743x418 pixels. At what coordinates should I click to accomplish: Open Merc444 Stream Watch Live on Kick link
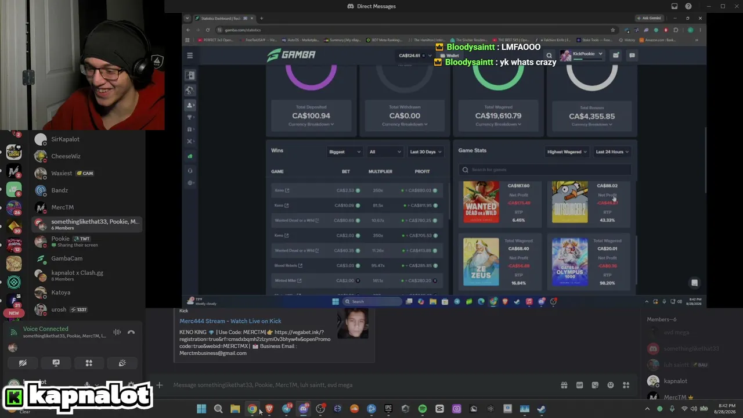point(230,321)
